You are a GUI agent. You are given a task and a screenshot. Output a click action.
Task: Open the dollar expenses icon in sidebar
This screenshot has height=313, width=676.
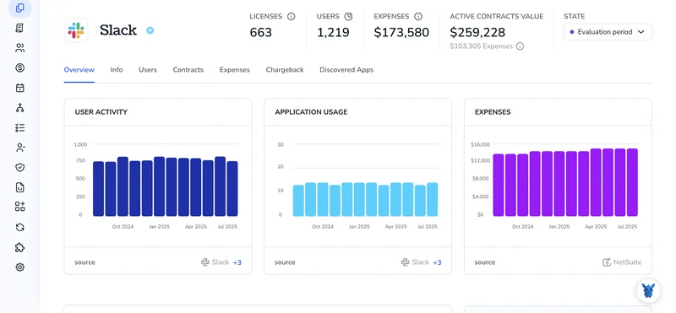point(19,67)
